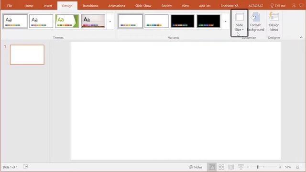Expand the Themes gallery
Image resolution: width=306 pixels, height=172 pixels.
coord(110,21)
